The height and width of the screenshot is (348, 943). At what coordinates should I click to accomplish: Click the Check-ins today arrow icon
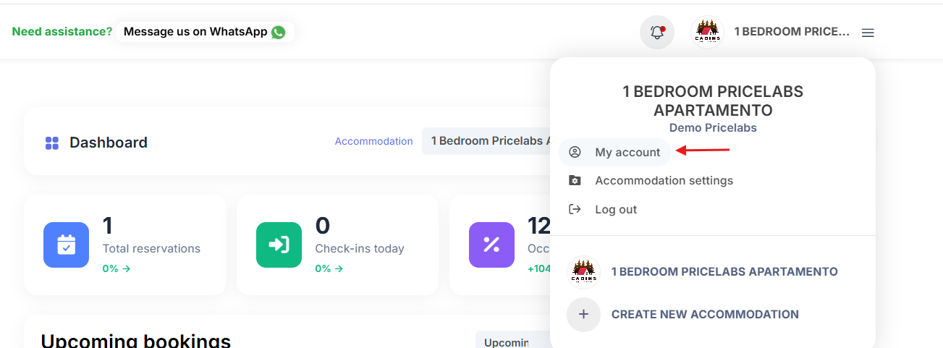tap(279, 245)
